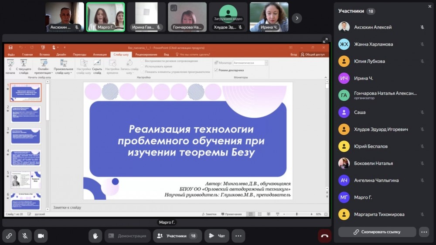
Task: Copy meeting link using chain icon
Action: tap(9, 236)
